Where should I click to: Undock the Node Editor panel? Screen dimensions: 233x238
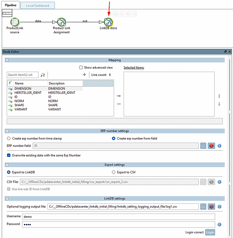pos(226,52)
